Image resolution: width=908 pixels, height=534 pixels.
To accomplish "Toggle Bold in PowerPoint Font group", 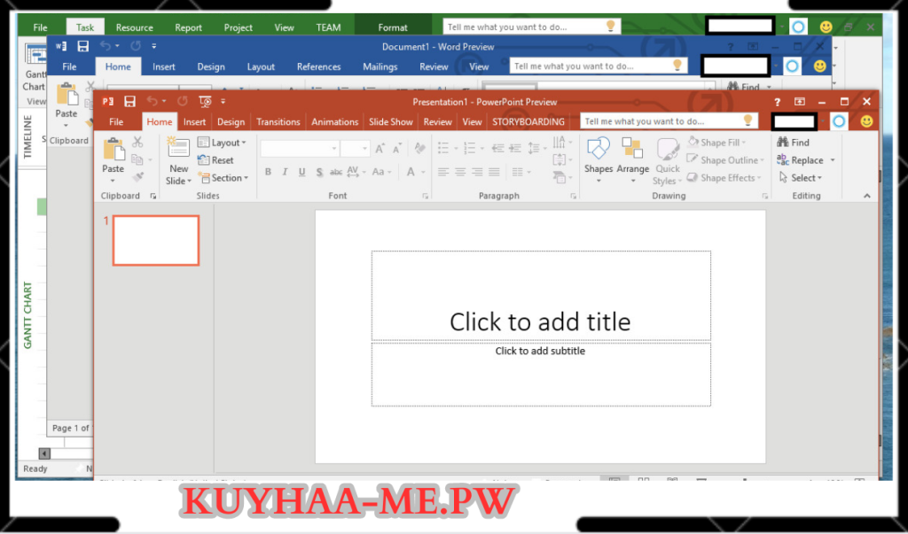I will (268, 172).
